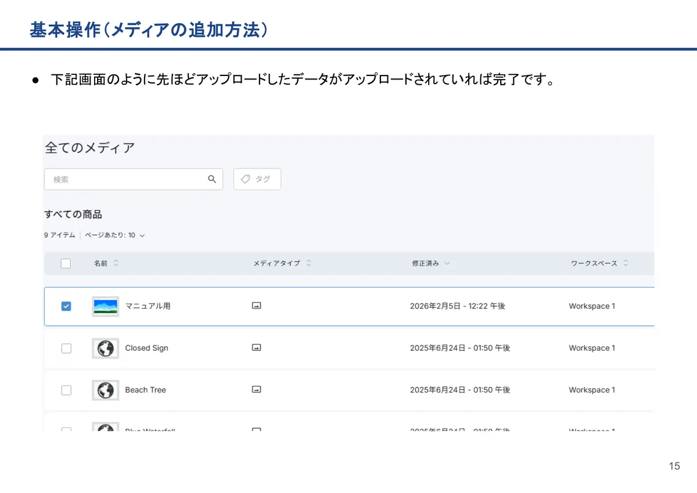Toggle the select-all checkbox in the header
Viewport: 697px width, 493px height.
point(66,263)
